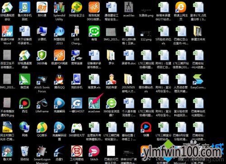Open the 罗永 folder
Screen dimensions: 226x164
(111, 57)
